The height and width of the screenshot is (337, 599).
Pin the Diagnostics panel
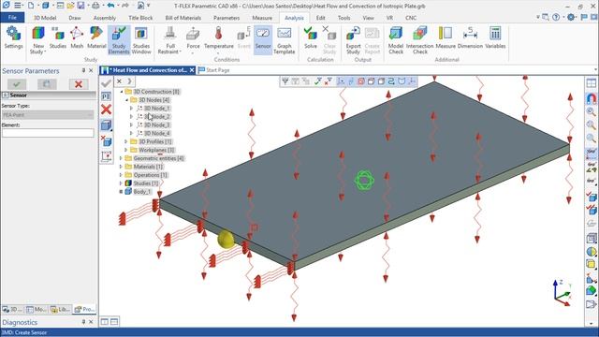83,322
